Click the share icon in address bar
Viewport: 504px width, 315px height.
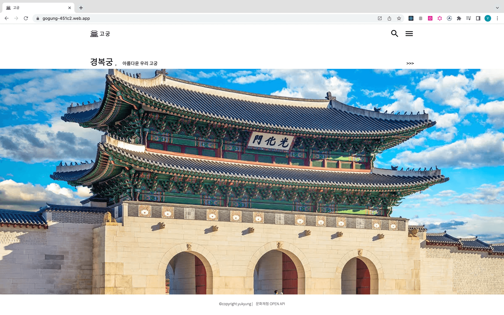389,18
